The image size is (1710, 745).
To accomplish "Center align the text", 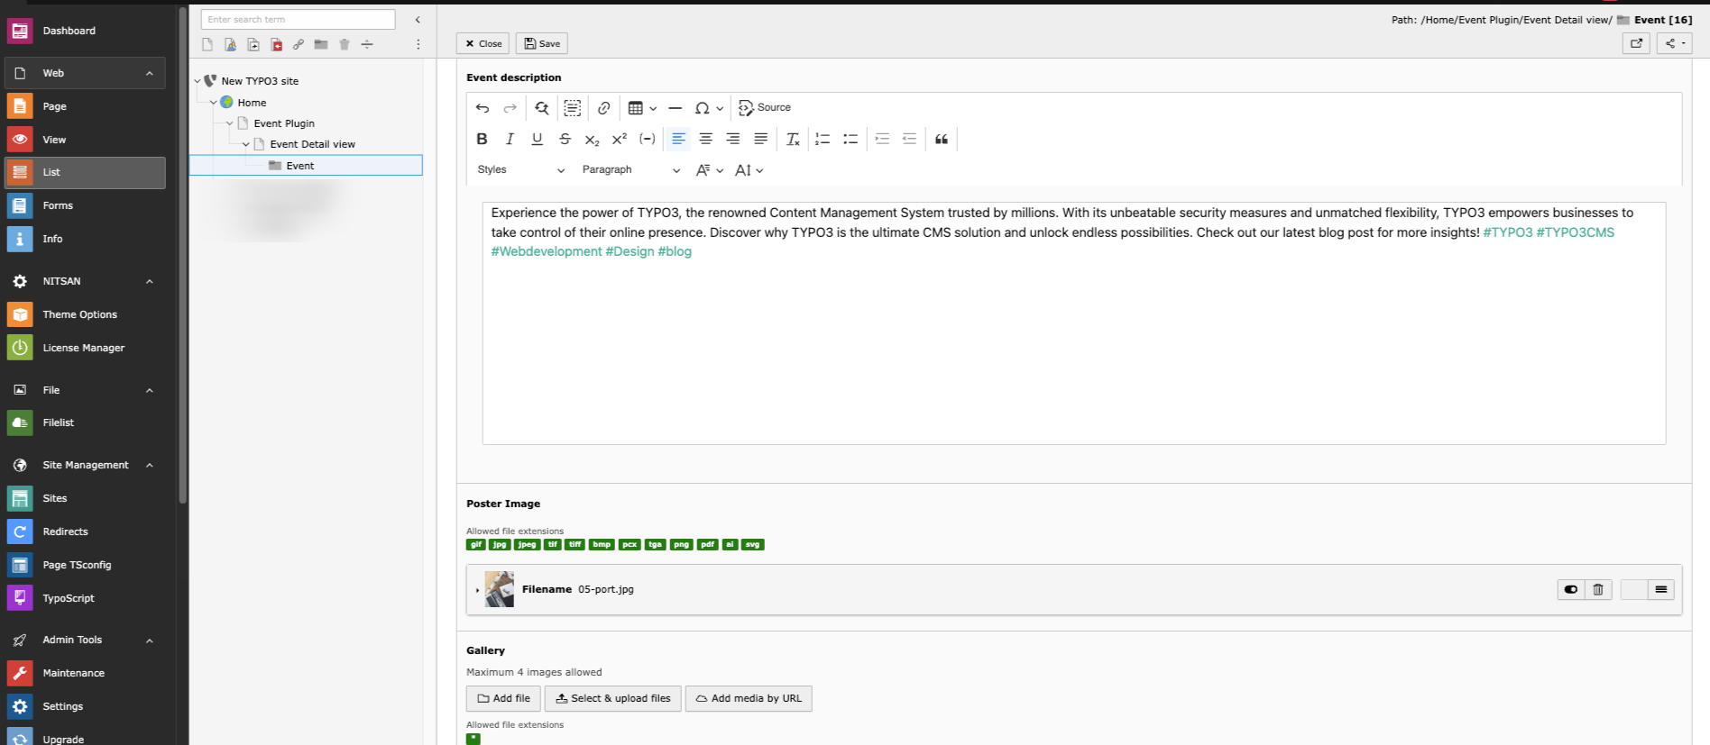I will [x=706, y=139].
